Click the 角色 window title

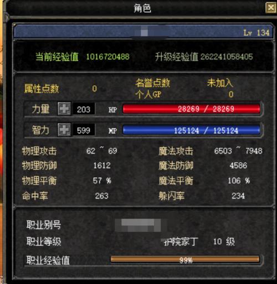pos(142,8)
